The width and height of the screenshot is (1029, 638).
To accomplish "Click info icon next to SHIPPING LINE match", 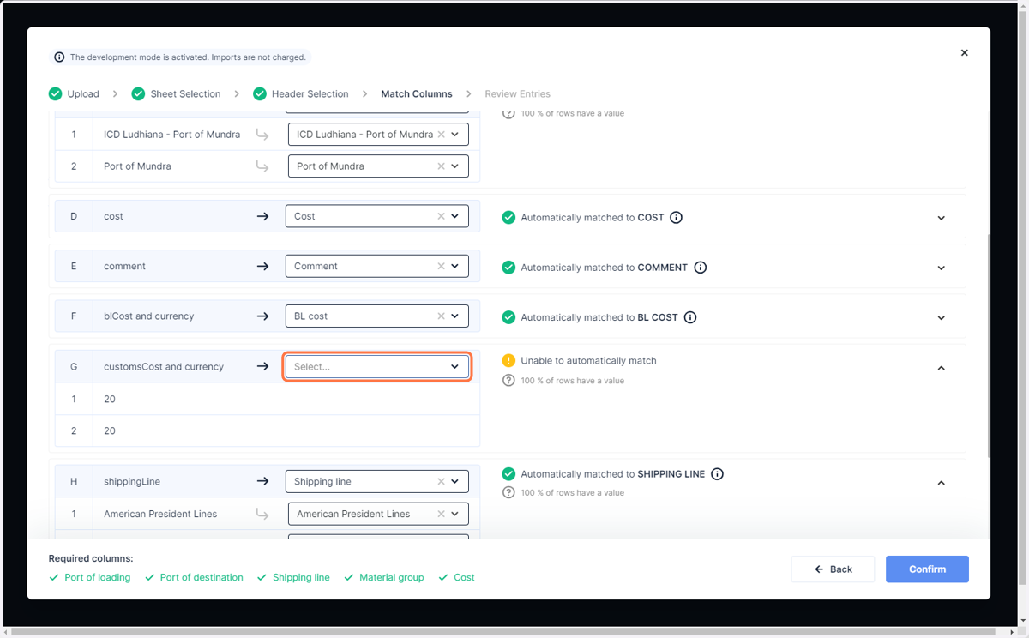I will click(x=718, y=474).
